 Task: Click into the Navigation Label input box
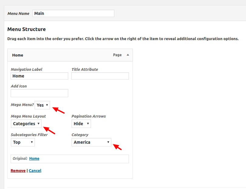click(x=39, y=76)
